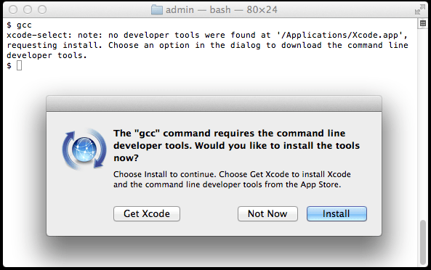
Task: Click the scrollbar track above the thumb
Action: click(x=423, y=123)
